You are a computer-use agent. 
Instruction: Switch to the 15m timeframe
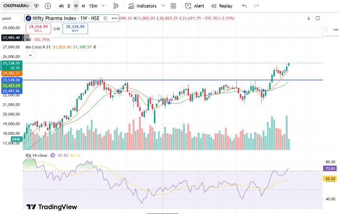pos(93,6)
